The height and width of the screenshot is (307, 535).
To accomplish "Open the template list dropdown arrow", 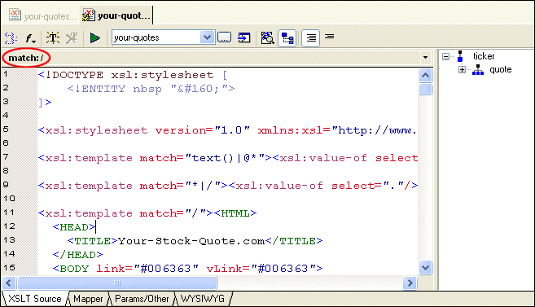I will point(425,57).
